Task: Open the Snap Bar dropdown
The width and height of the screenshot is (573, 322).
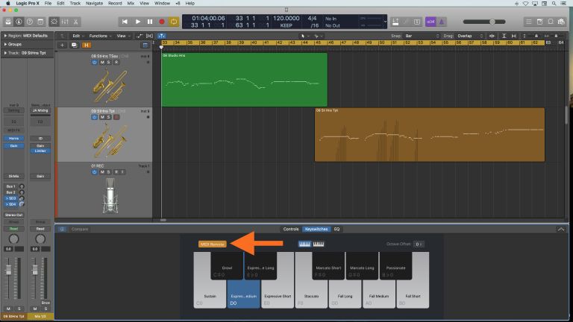Action: [x=422, y=36]
